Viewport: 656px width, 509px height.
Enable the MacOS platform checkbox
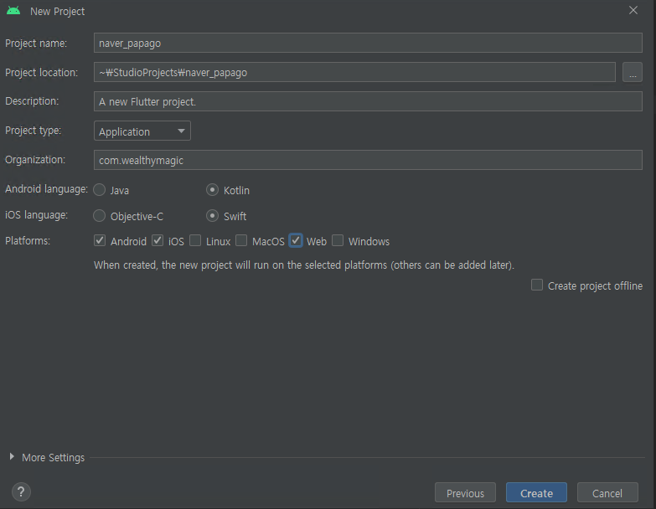(241, 241)
